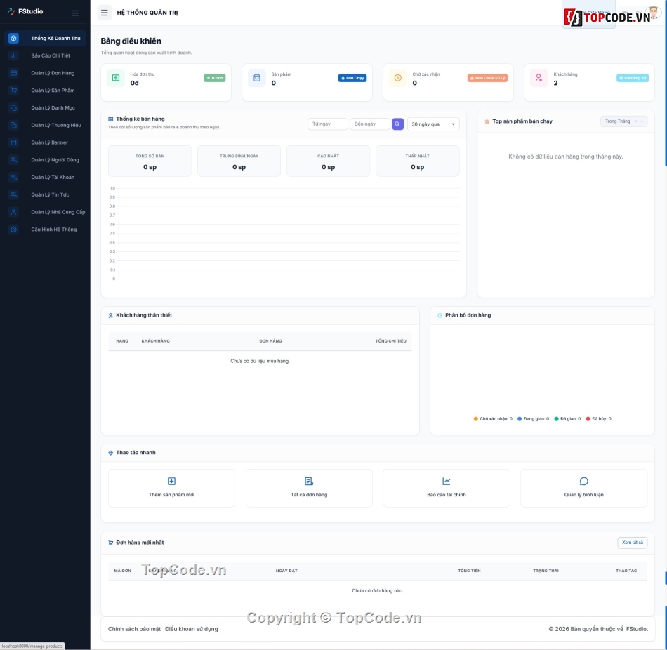
Task: Click the Chờ xác nhận clock icon
Action: tap(397, 78)
